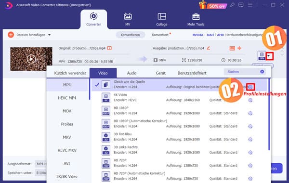Expand the Dateien hinzufügen dropdown arrow

(50, 35)
